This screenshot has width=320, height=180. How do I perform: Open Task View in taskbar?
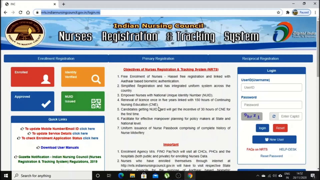[109, 176]
